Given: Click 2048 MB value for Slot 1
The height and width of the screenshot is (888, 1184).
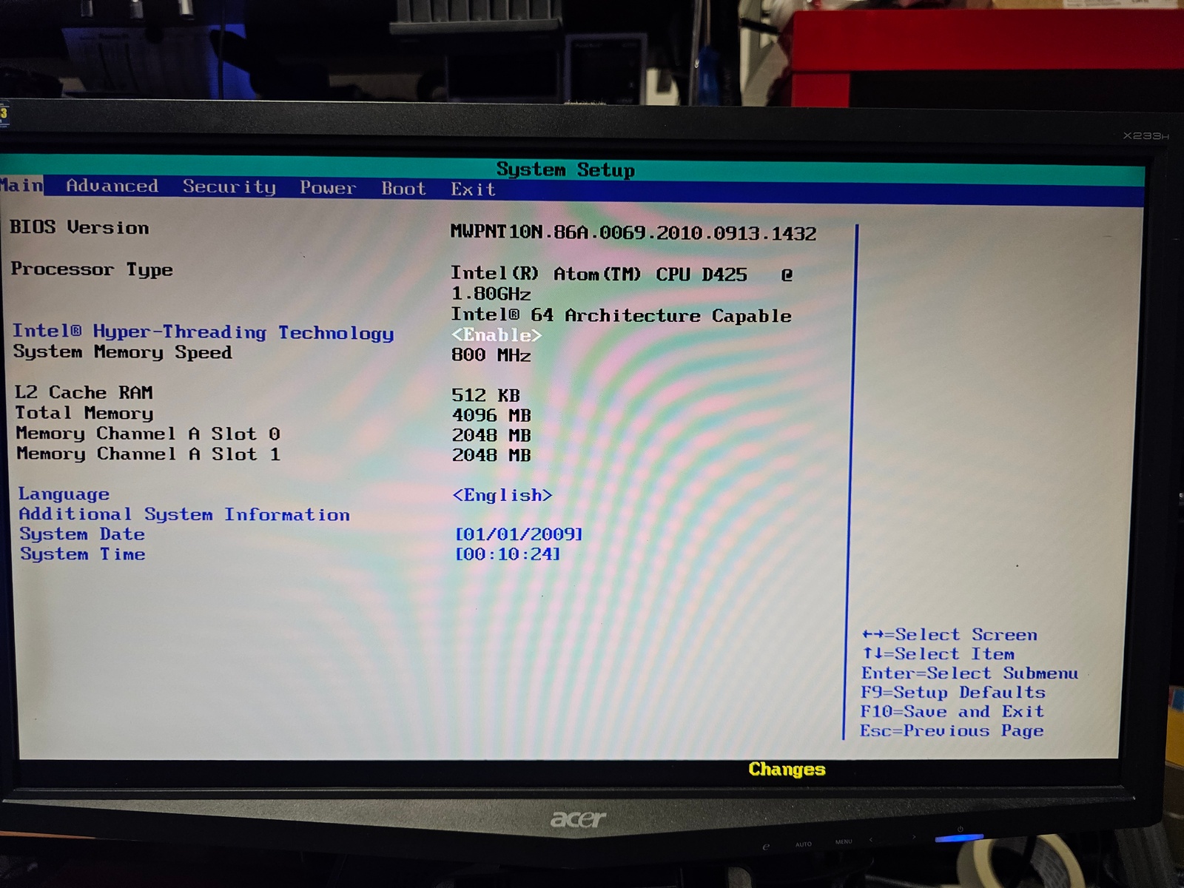Looking at the screenshot, I should click(x=491, y=455).
